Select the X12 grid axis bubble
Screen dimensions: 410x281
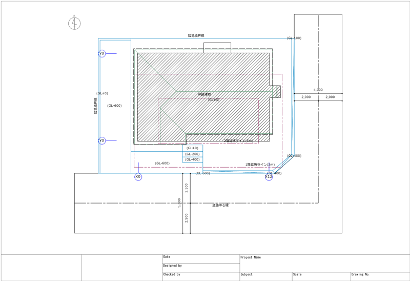click(269, 177)
